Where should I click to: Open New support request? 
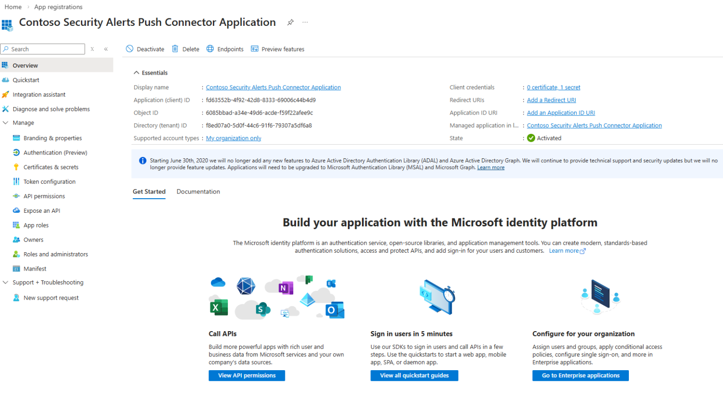[51, 298]
